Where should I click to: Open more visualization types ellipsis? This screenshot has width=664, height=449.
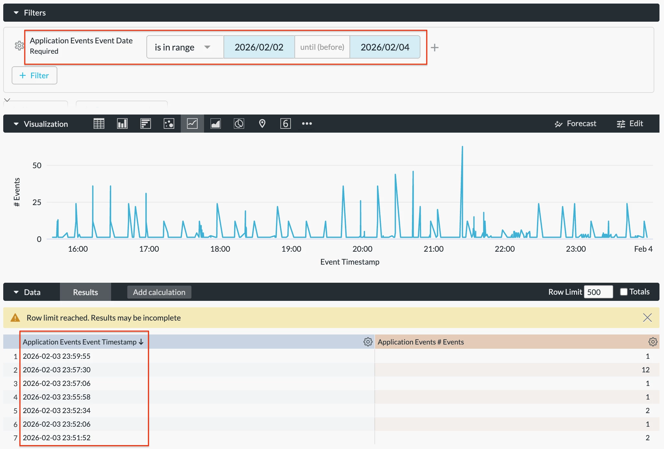307,124
